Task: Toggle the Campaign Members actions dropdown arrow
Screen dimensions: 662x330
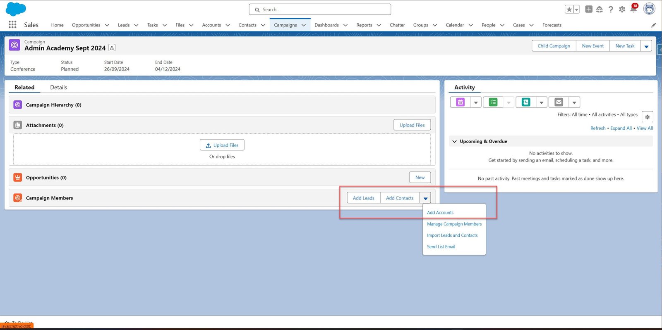Action: (x=425, y=198)
